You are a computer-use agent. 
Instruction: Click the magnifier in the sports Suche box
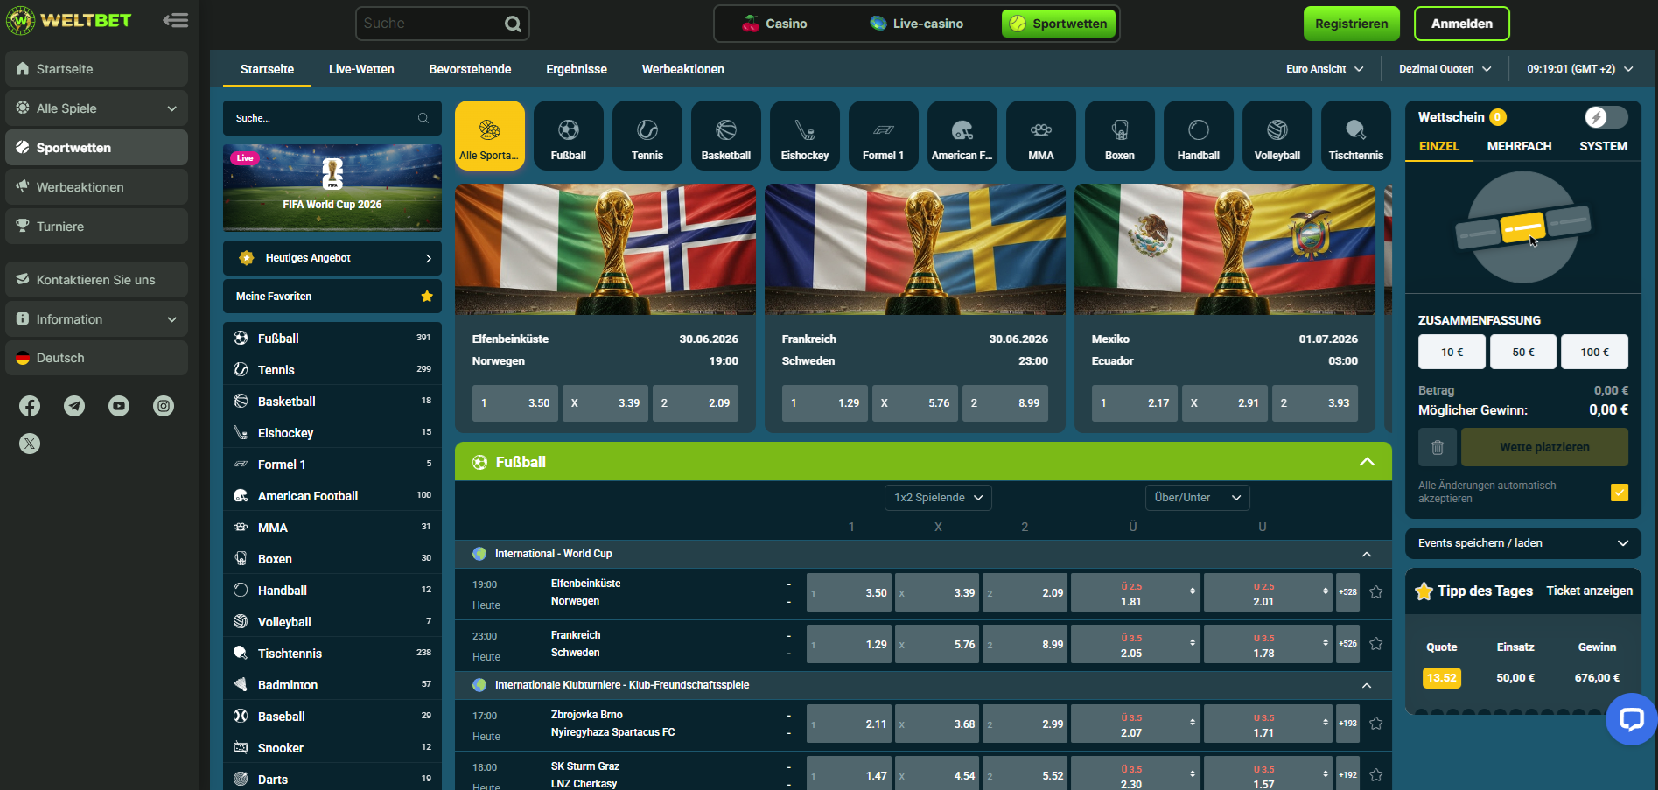(423, 118)
